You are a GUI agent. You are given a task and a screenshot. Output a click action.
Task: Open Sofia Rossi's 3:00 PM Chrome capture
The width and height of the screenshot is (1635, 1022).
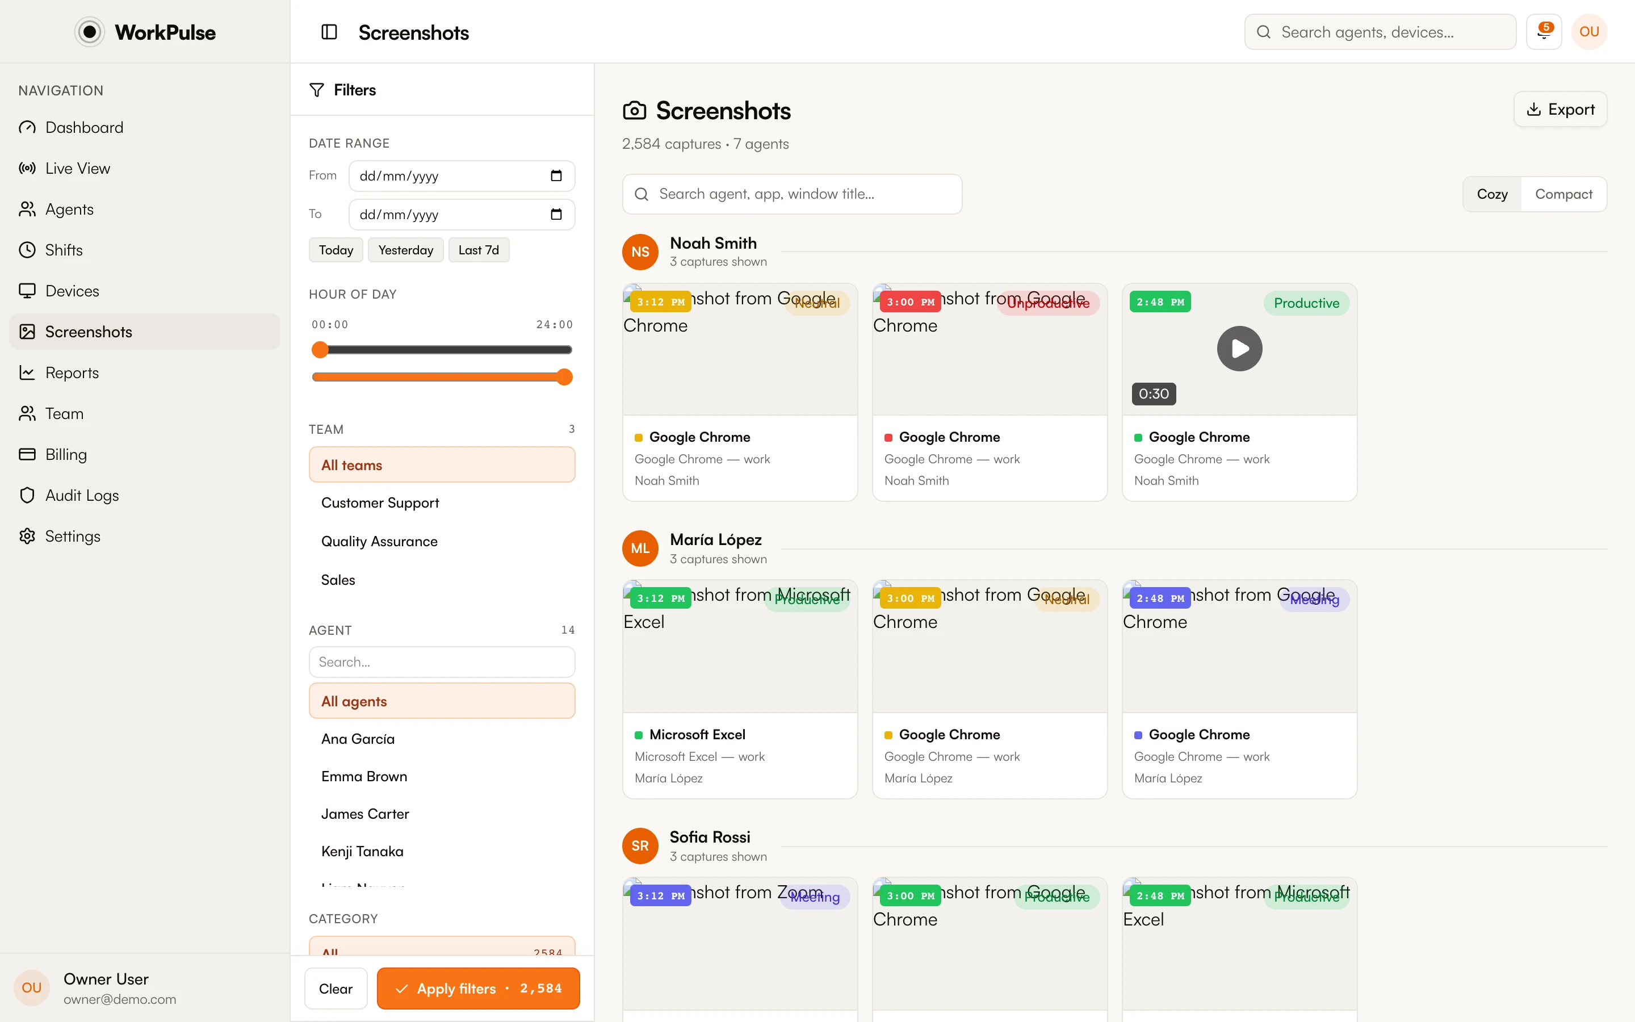[990, 950]
